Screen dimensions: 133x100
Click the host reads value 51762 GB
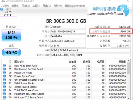coord(121,27)
